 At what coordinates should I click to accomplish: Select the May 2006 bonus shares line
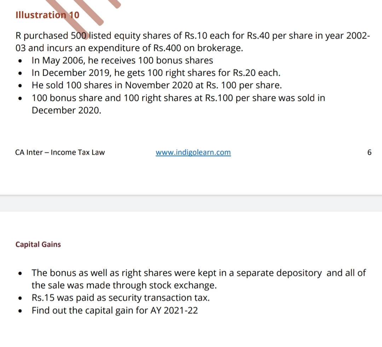click(x=122, y=61)
